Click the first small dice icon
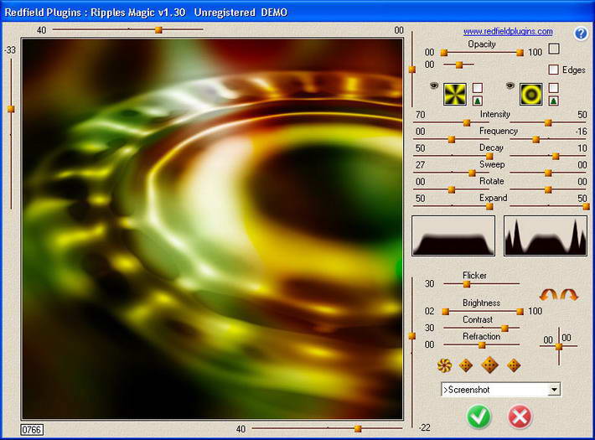 (466, 365)
